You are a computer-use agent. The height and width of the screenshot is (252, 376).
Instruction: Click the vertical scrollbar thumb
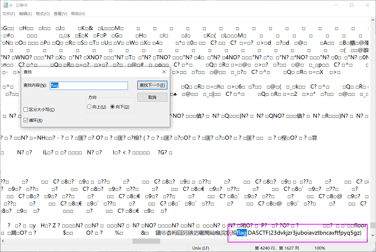tap(373, 225)
